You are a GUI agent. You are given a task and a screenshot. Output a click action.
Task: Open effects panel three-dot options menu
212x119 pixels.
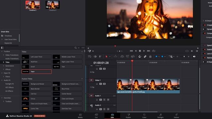[x=83, y=48]
